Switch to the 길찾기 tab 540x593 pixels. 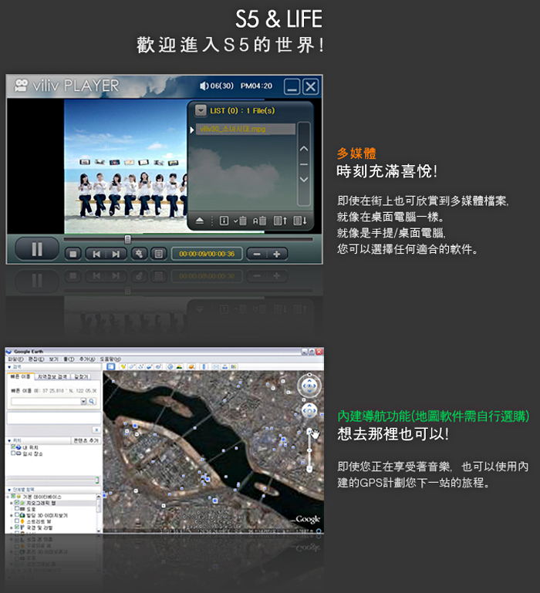pos(81,376)
